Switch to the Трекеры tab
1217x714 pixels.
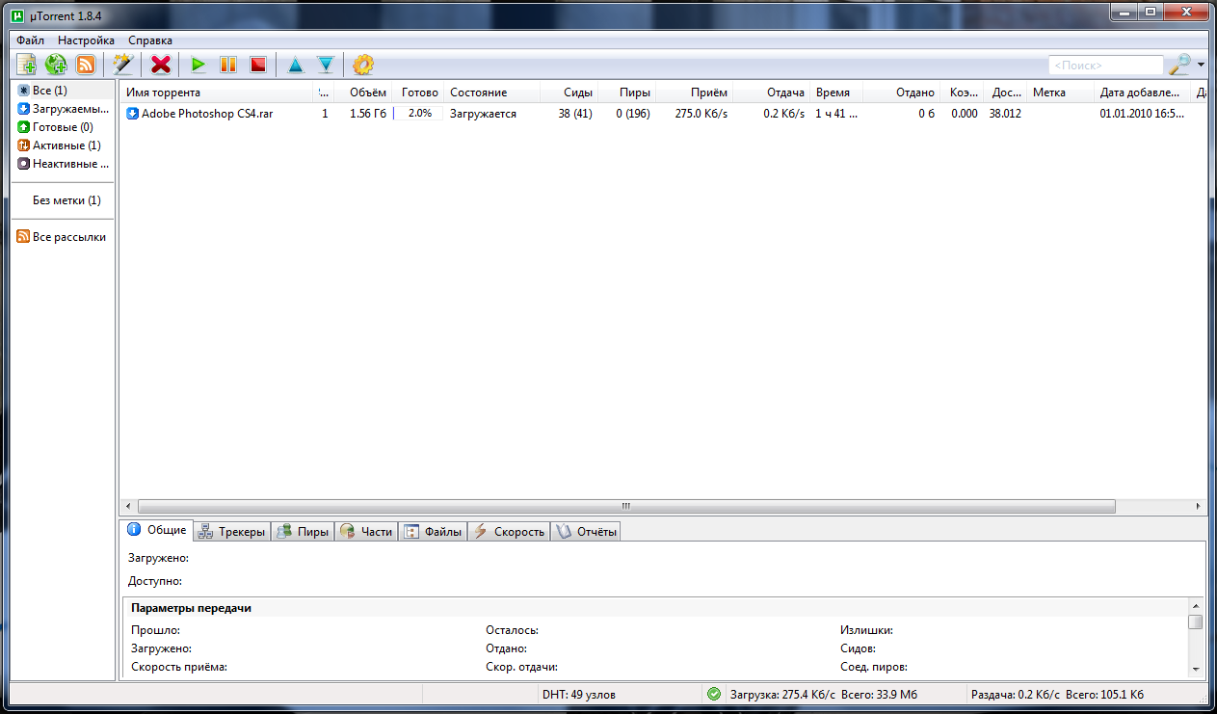point(232,532)
